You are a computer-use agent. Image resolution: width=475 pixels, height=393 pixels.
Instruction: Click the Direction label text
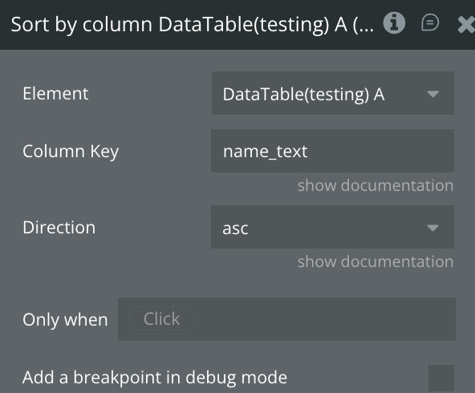pos(59,228)
